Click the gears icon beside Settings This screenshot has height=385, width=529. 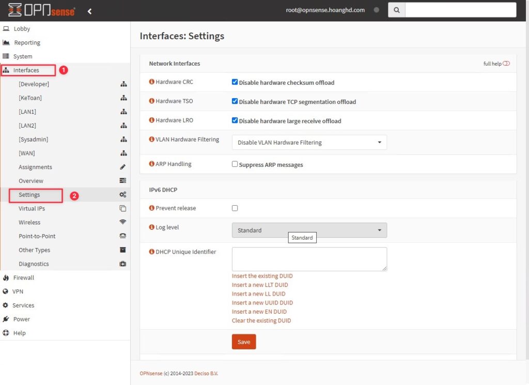(x=123, y=195)
